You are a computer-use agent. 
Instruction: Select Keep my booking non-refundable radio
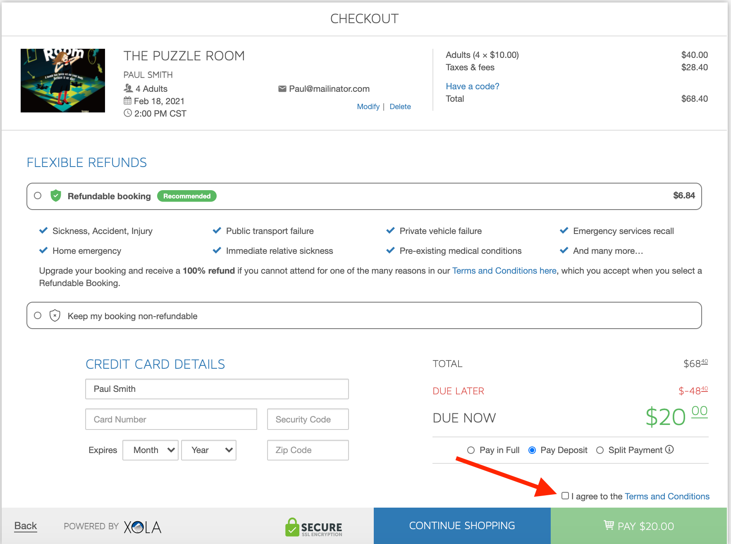tap(38, 315)
